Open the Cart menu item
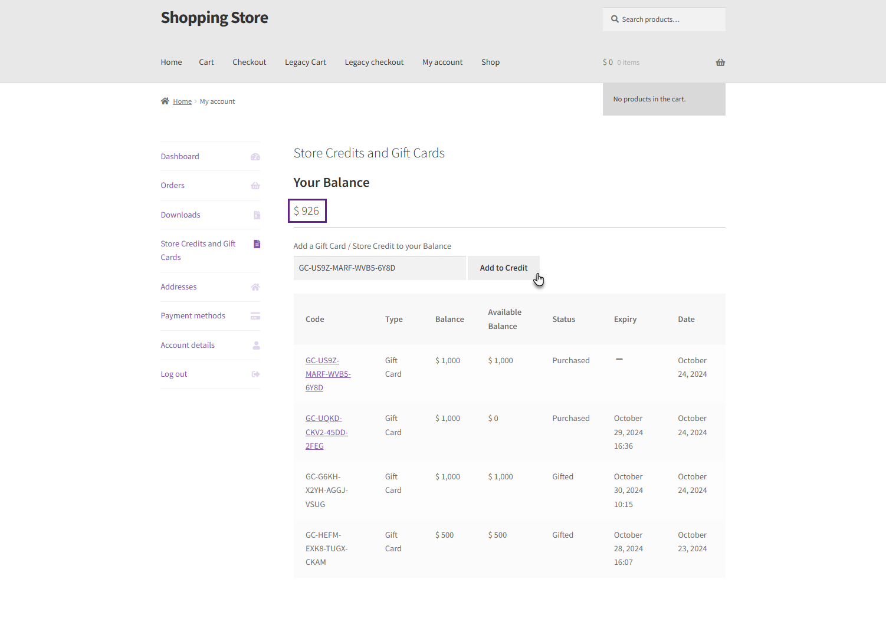Screen dimensions: 886x635 click(x=206, y=62)
